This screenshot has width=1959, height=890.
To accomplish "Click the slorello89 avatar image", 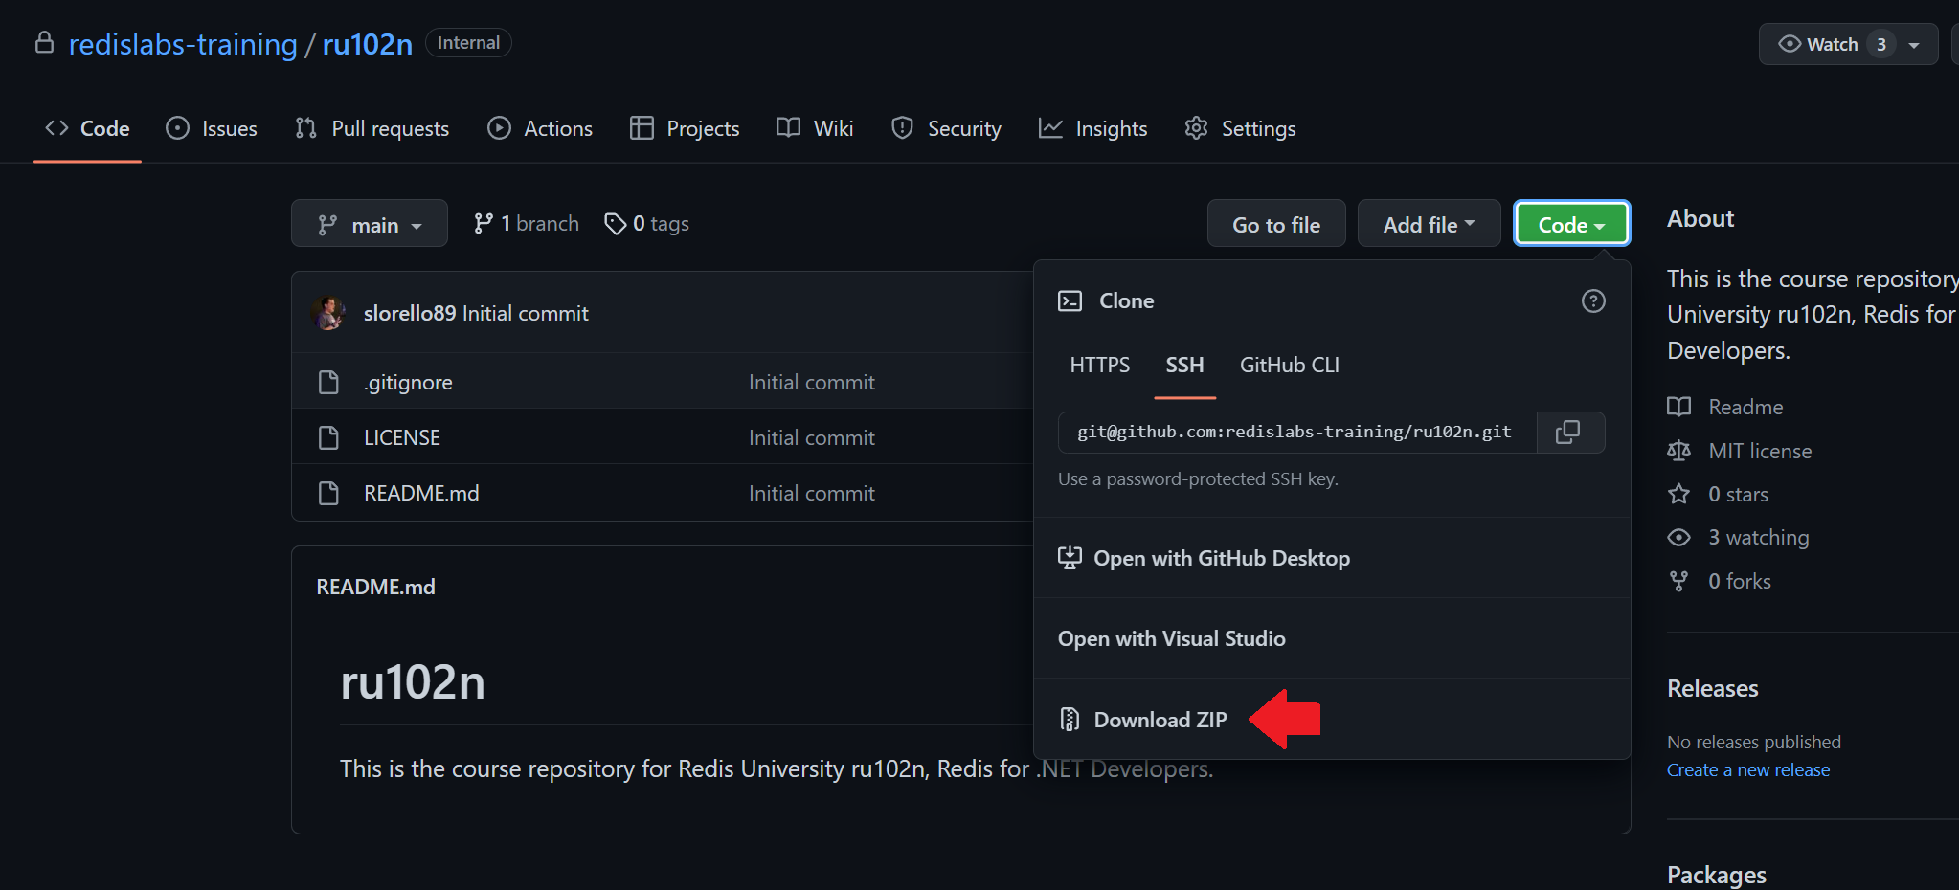I will [328, 313].
